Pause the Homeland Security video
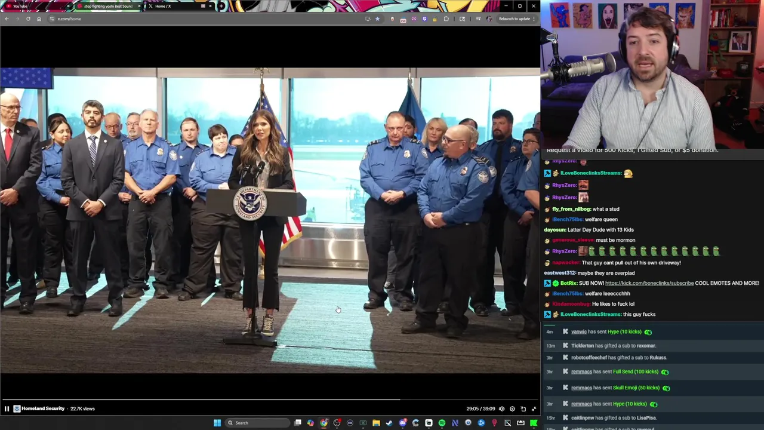The image size is (764, 430). 7,408
